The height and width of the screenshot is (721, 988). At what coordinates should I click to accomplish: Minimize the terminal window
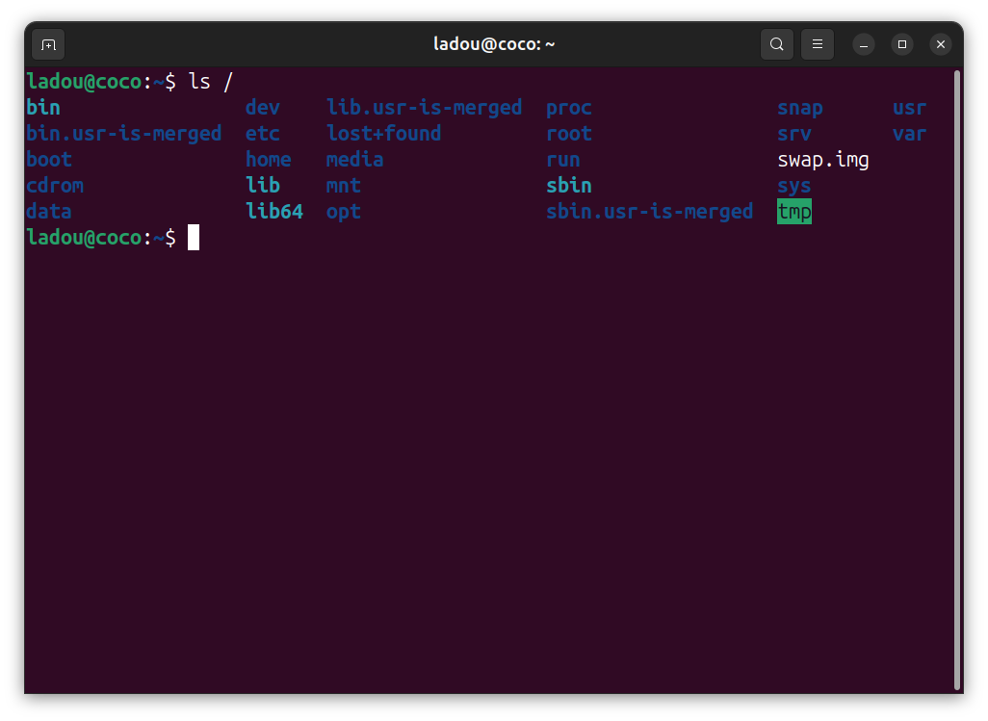point(864,44)
